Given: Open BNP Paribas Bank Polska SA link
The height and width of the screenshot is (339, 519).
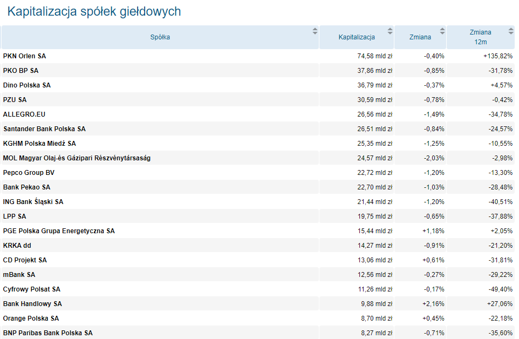Looking at the screenshot, I should click(x=47, y=333).
